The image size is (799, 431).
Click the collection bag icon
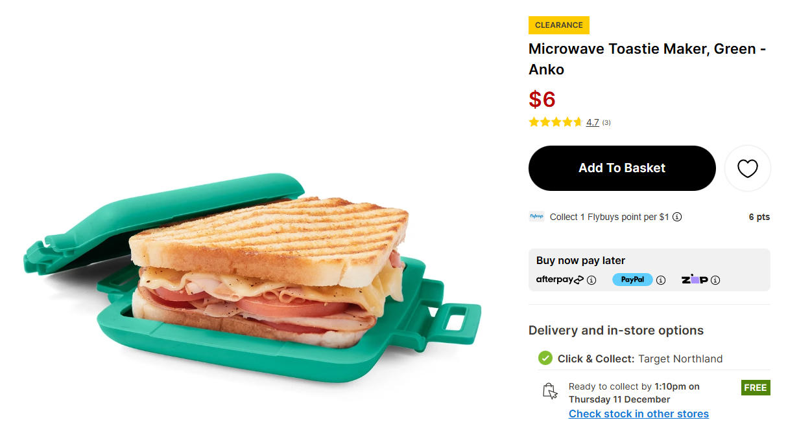point(550,391)
